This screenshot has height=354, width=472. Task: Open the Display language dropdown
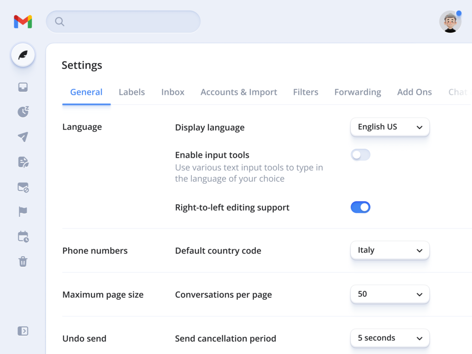(x=390, y=127)
